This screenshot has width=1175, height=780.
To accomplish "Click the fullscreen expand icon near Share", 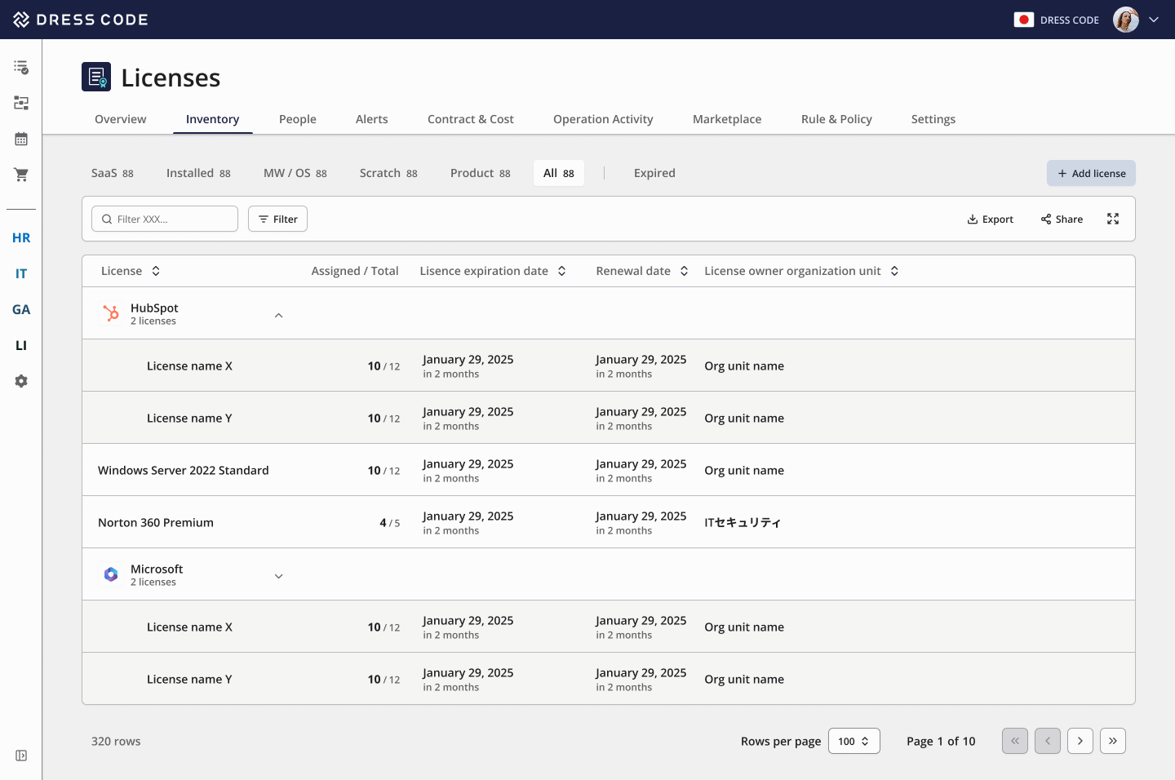I will click(x=1113, y=219).
